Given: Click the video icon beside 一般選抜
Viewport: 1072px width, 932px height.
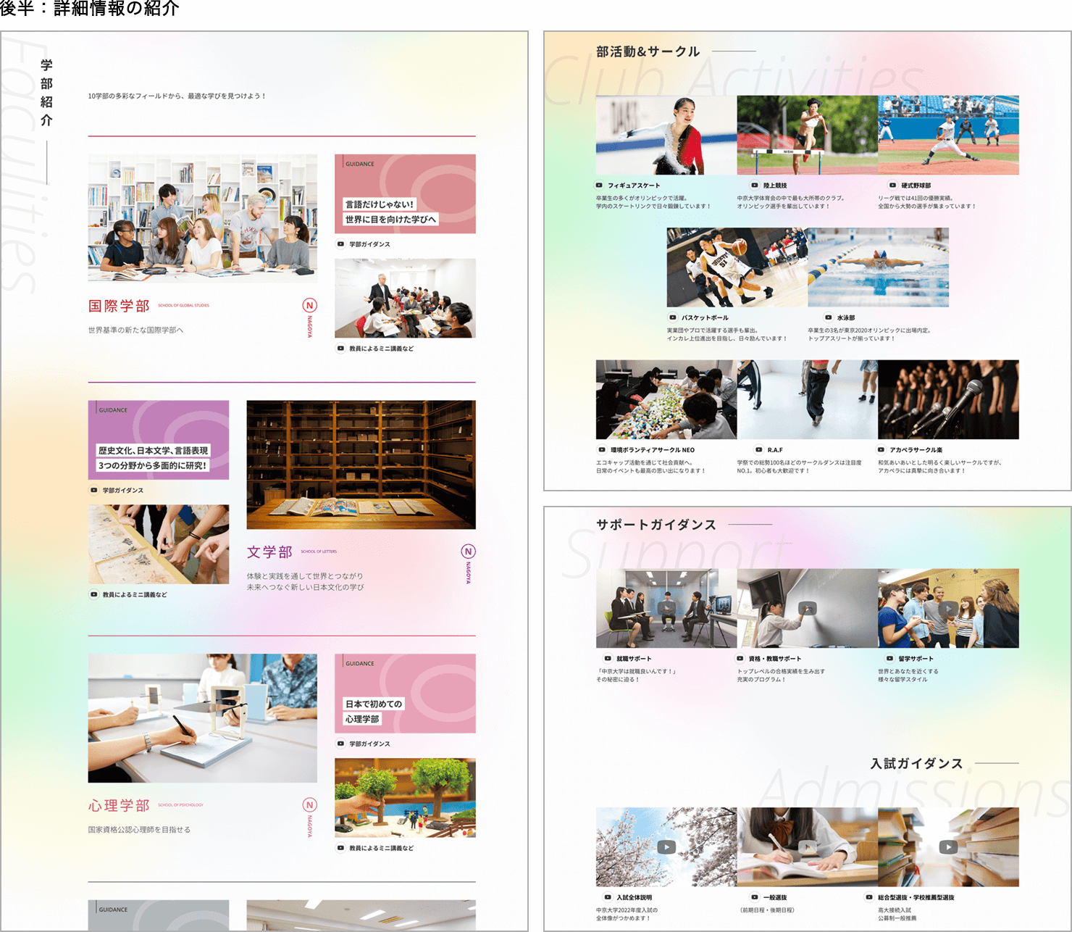Looking at the screenshot, I should [755, 897].
